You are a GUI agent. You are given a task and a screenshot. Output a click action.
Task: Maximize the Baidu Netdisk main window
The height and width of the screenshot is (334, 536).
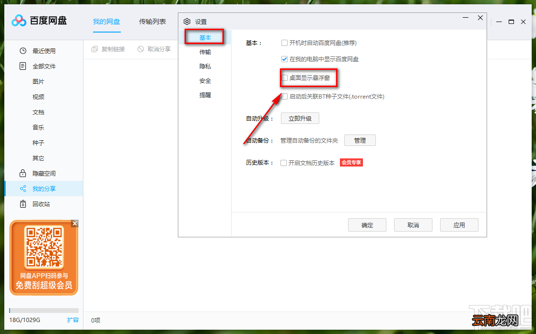click(512, 22)
